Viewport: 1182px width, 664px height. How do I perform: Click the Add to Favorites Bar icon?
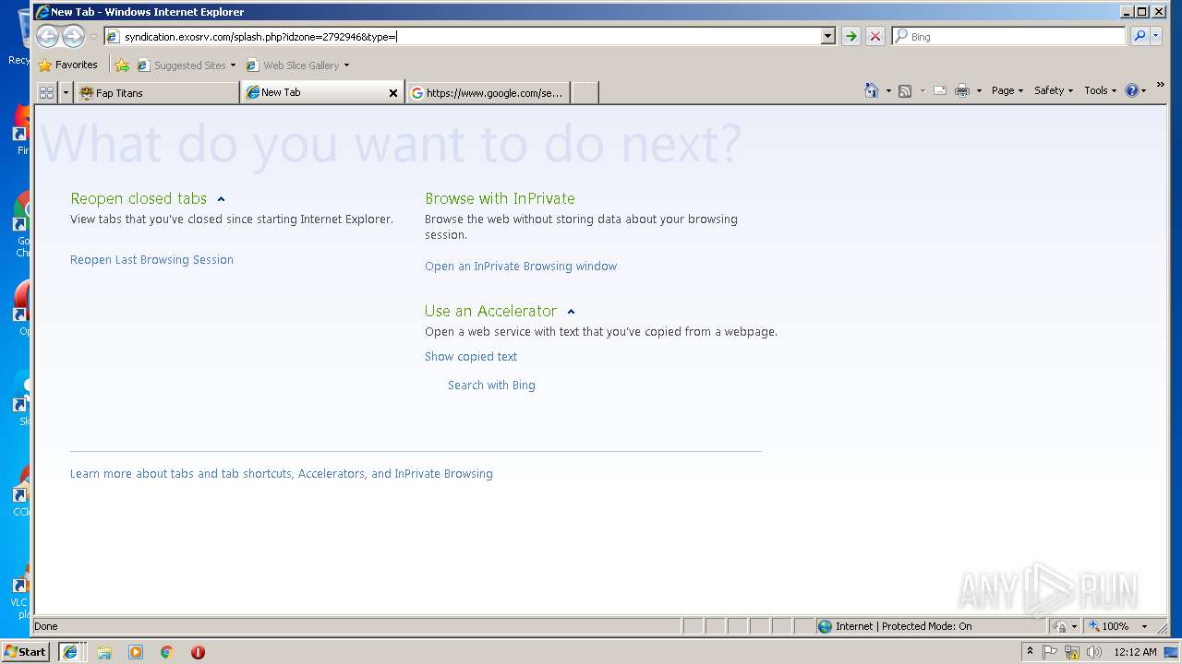tap(121, 65)
